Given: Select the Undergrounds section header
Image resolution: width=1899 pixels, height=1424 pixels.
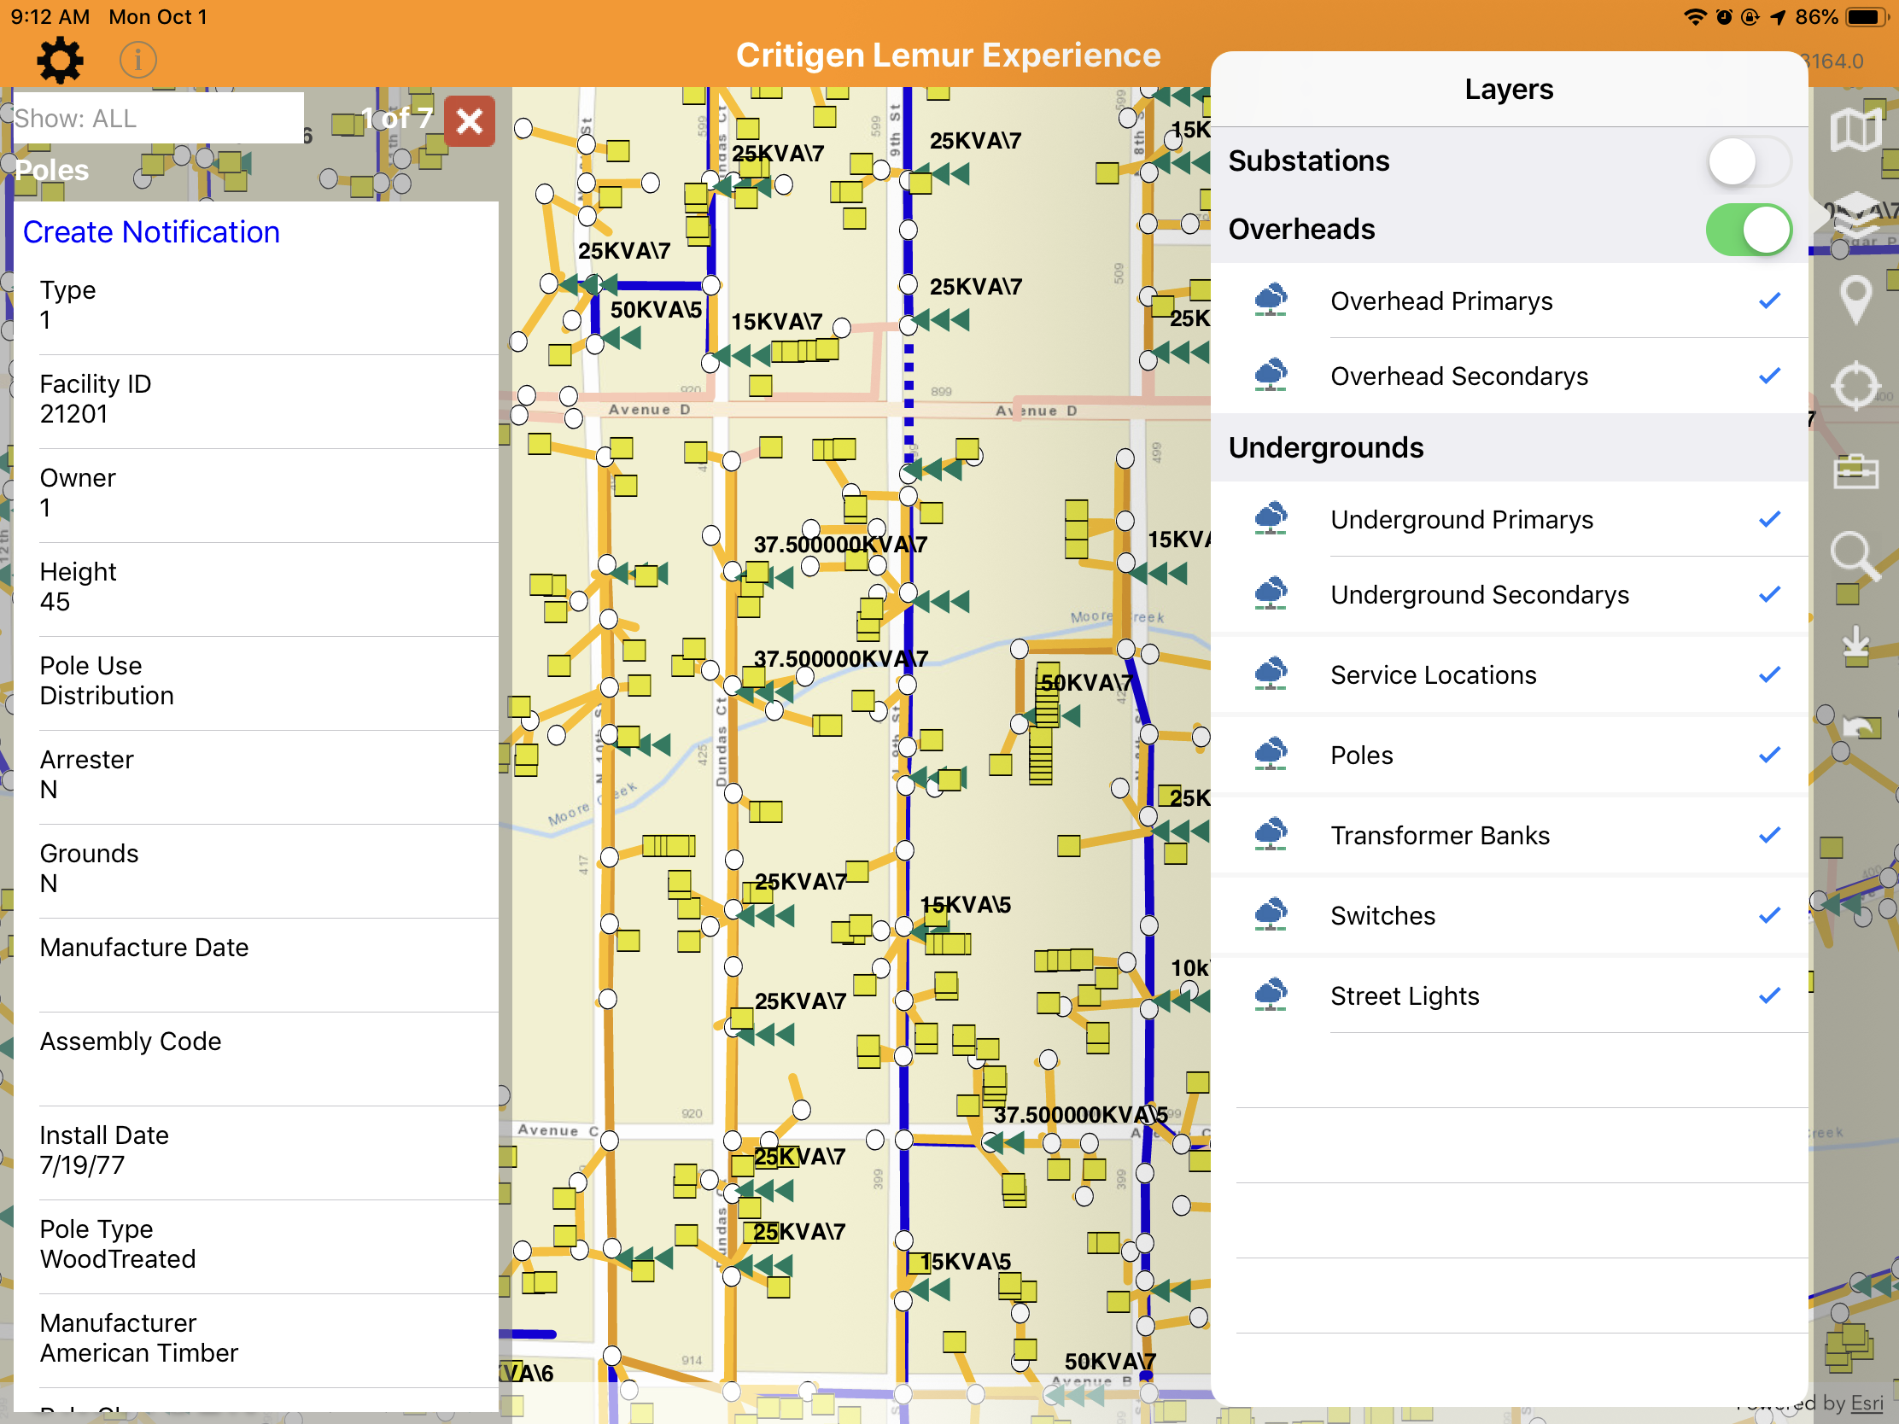Looking at the screenshot, I should coord(1509,447).
